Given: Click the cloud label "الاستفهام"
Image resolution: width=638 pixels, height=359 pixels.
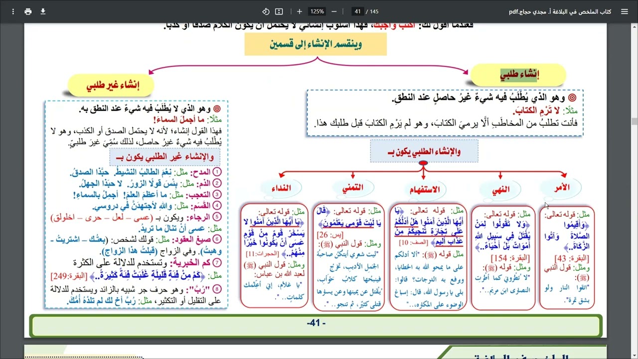Looking at the screenshot, I should coord(424,189).
